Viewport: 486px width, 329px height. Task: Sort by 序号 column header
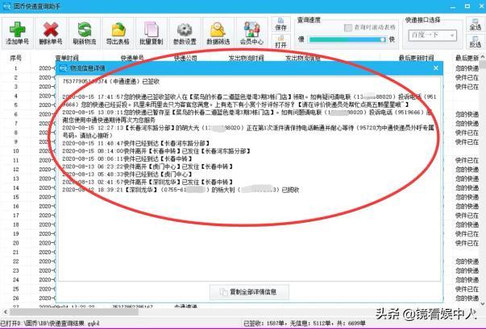15,58
